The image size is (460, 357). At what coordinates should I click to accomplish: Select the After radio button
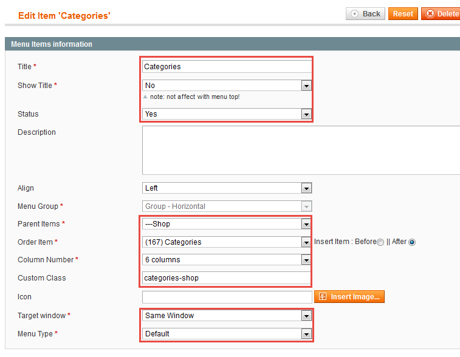[412, 242]
